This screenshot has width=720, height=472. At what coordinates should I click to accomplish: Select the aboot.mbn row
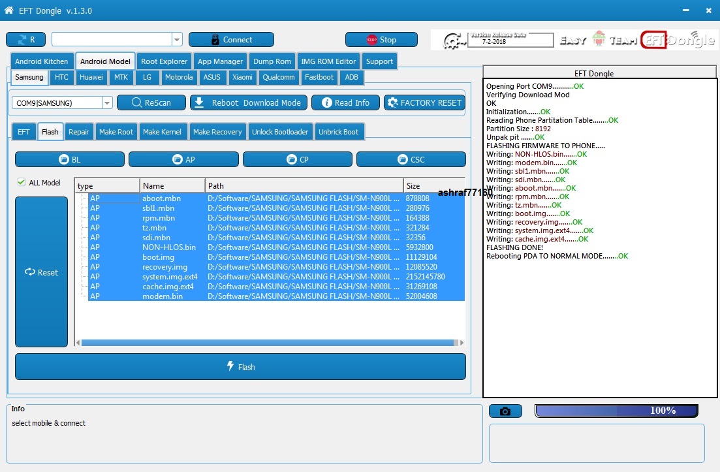click(x=276, y=198)
